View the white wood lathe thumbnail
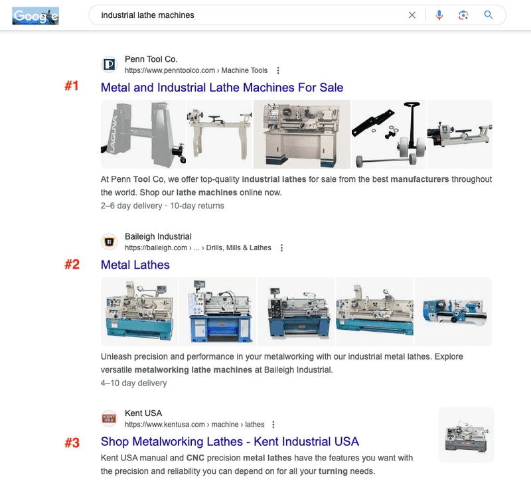Viewport: 531px width, 489px height. click(x=220, y=134)
